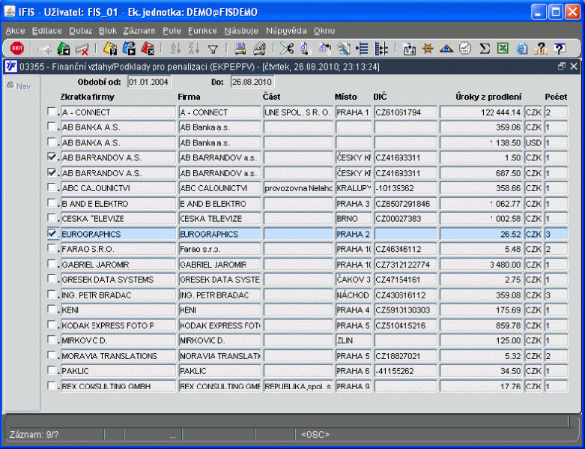The image size is (585, 449).
Task: Click the Do date field 26.08.2010
Action: click(x=252, y=82)
